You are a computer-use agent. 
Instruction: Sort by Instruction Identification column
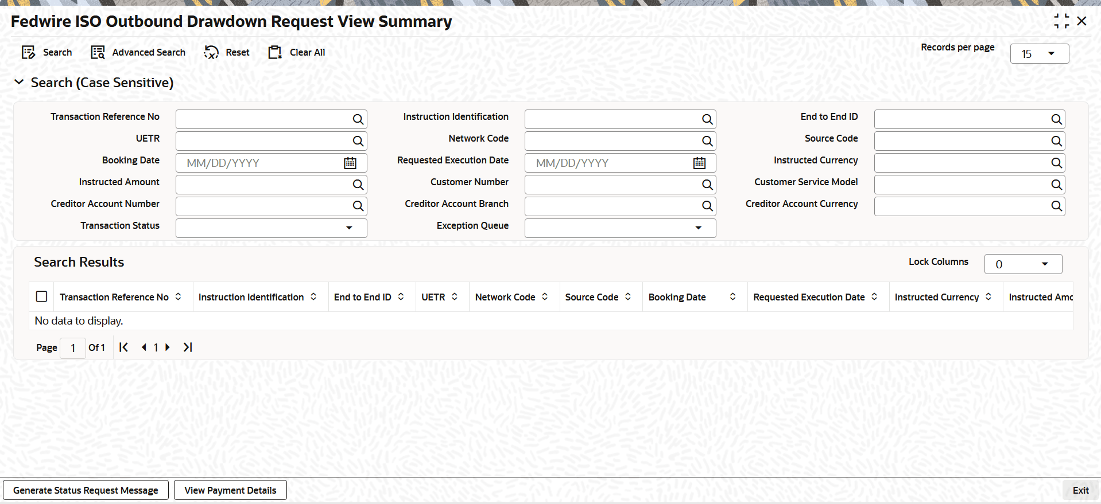tap(313, 296)
